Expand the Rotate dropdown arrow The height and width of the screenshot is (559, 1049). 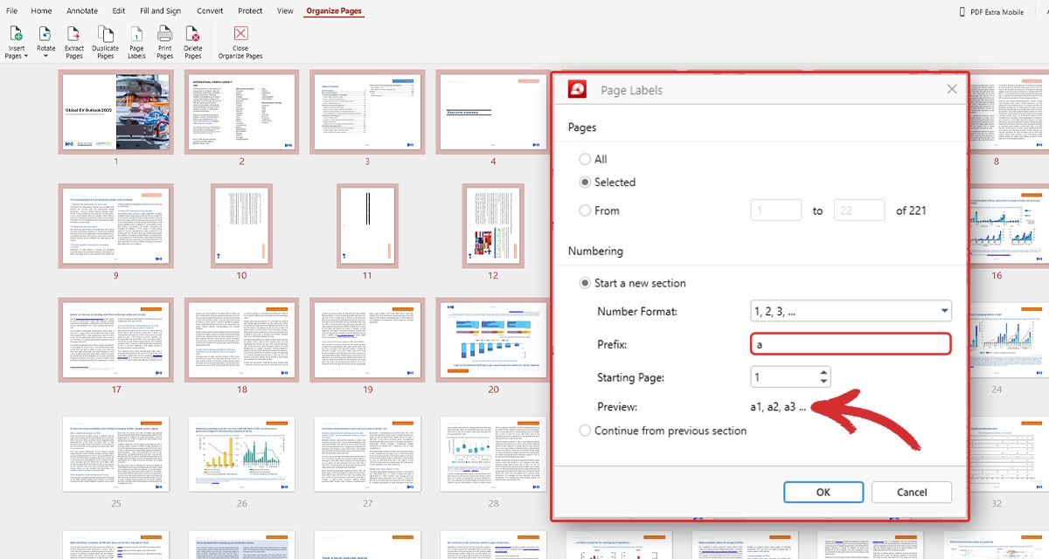(x=45, y=57)
